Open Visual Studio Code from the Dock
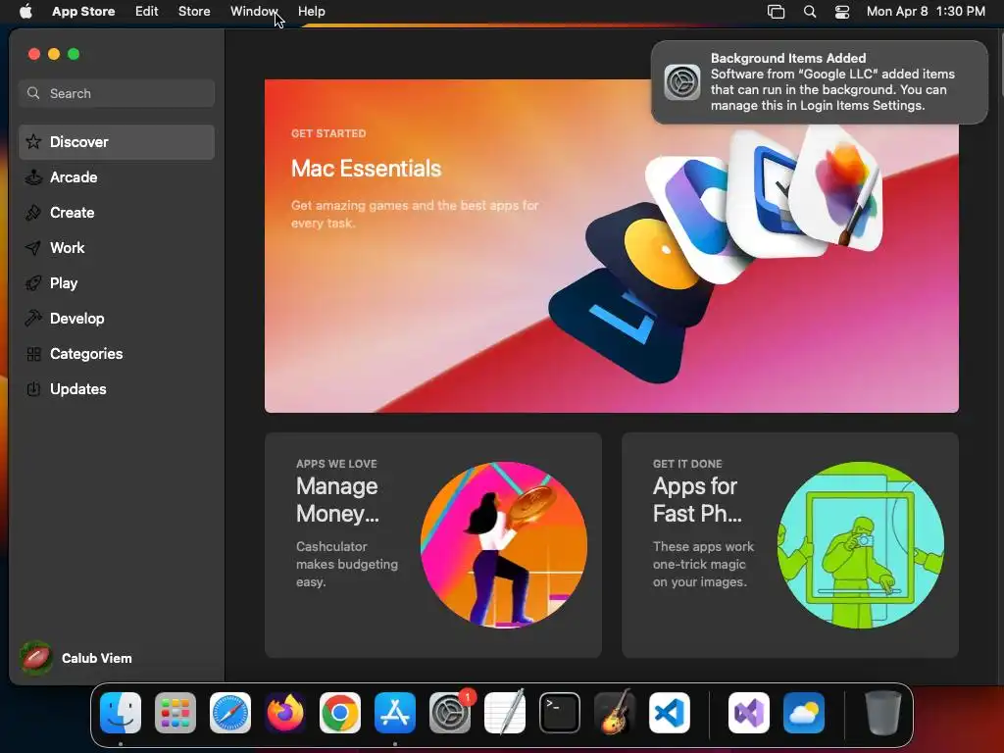1004x753 pixels. [x=669, y=713]
